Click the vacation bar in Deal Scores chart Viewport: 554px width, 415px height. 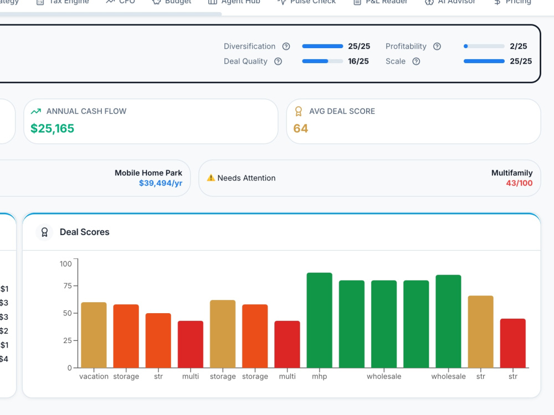[x=94, y=335]
